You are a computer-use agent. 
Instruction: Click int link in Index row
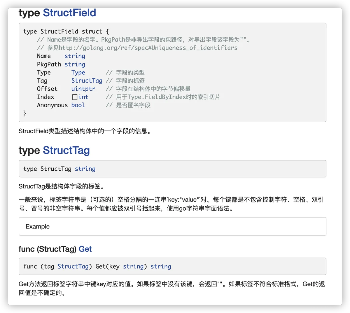point(83,97)
